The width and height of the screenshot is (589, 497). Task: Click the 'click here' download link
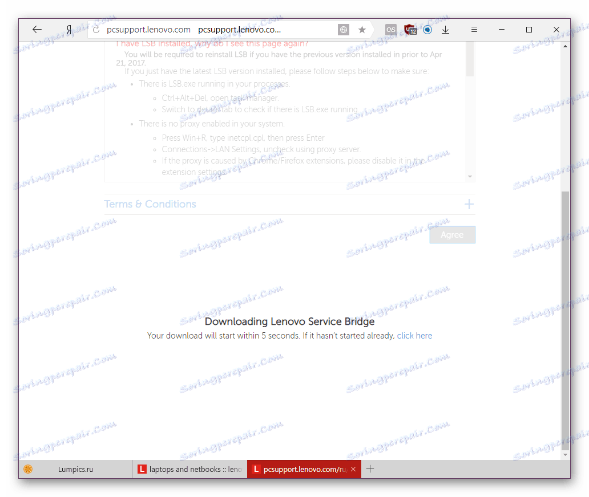click(x=414, y=335)
